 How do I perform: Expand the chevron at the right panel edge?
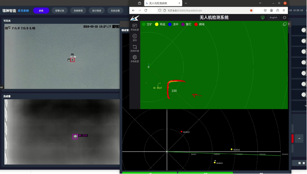[305, 106]
